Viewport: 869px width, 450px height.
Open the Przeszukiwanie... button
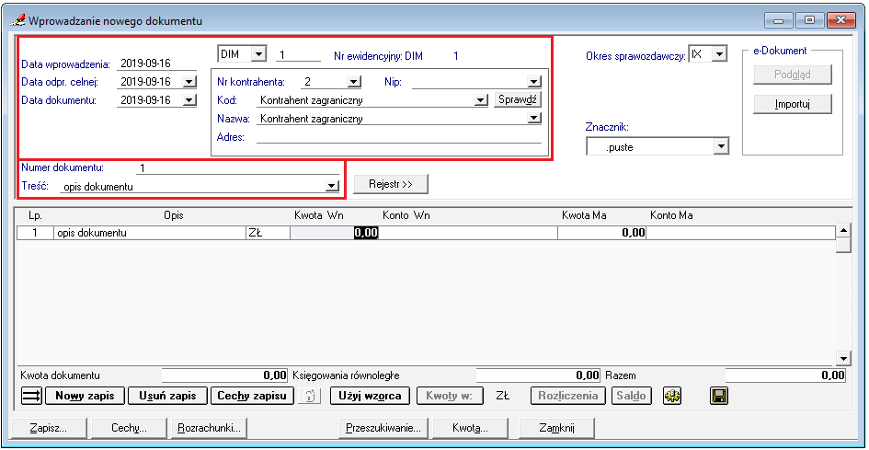[383, 428]
